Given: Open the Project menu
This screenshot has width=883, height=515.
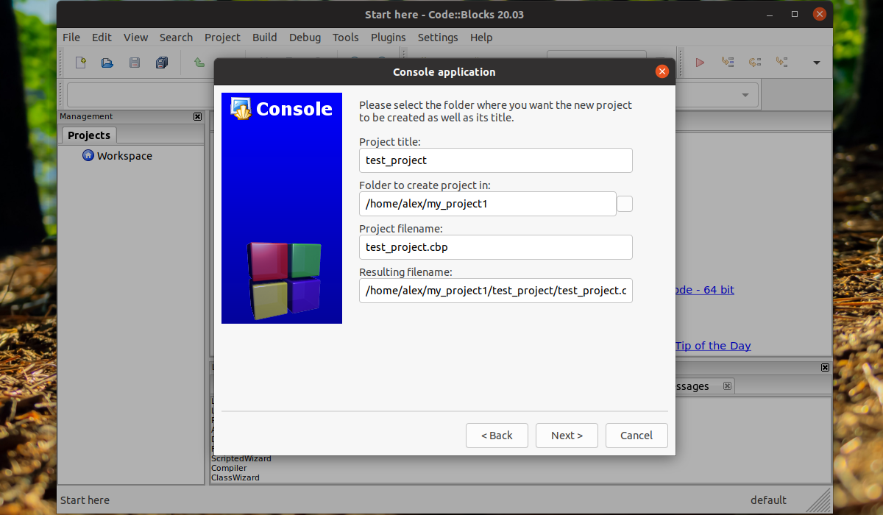Looking at the screenshot, I should (222, 37).
